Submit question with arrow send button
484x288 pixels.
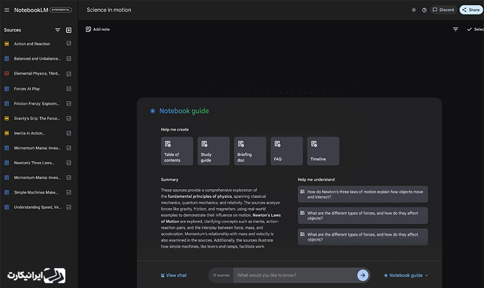coord(362,275)
